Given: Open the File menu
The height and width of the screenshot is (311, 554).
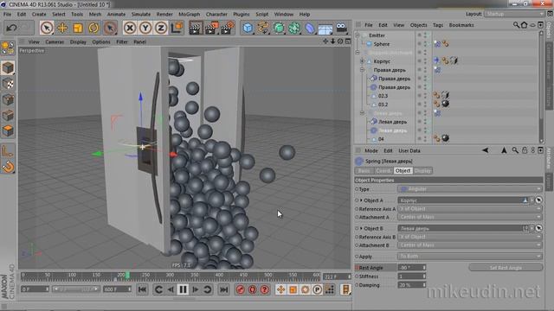Looking at the screenshot, I should coord(8,14).
